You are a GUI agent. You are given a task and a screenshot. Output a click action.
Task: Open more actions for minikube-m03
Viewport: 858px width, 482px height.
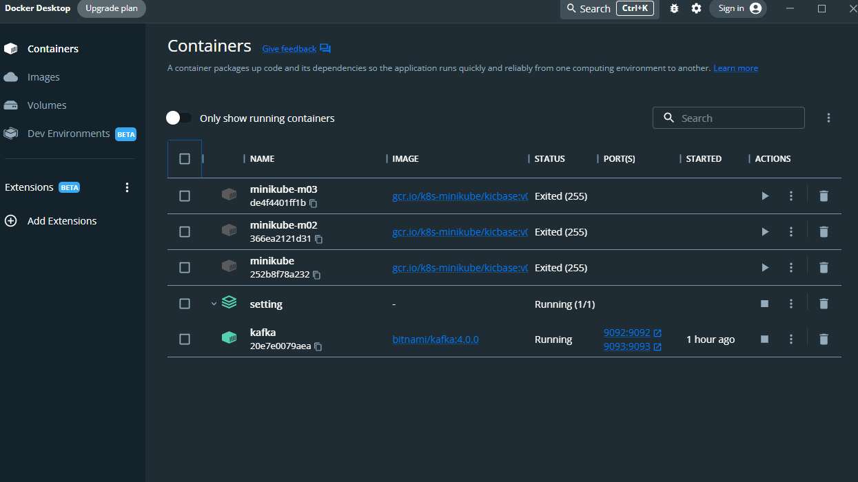(791, 196)
